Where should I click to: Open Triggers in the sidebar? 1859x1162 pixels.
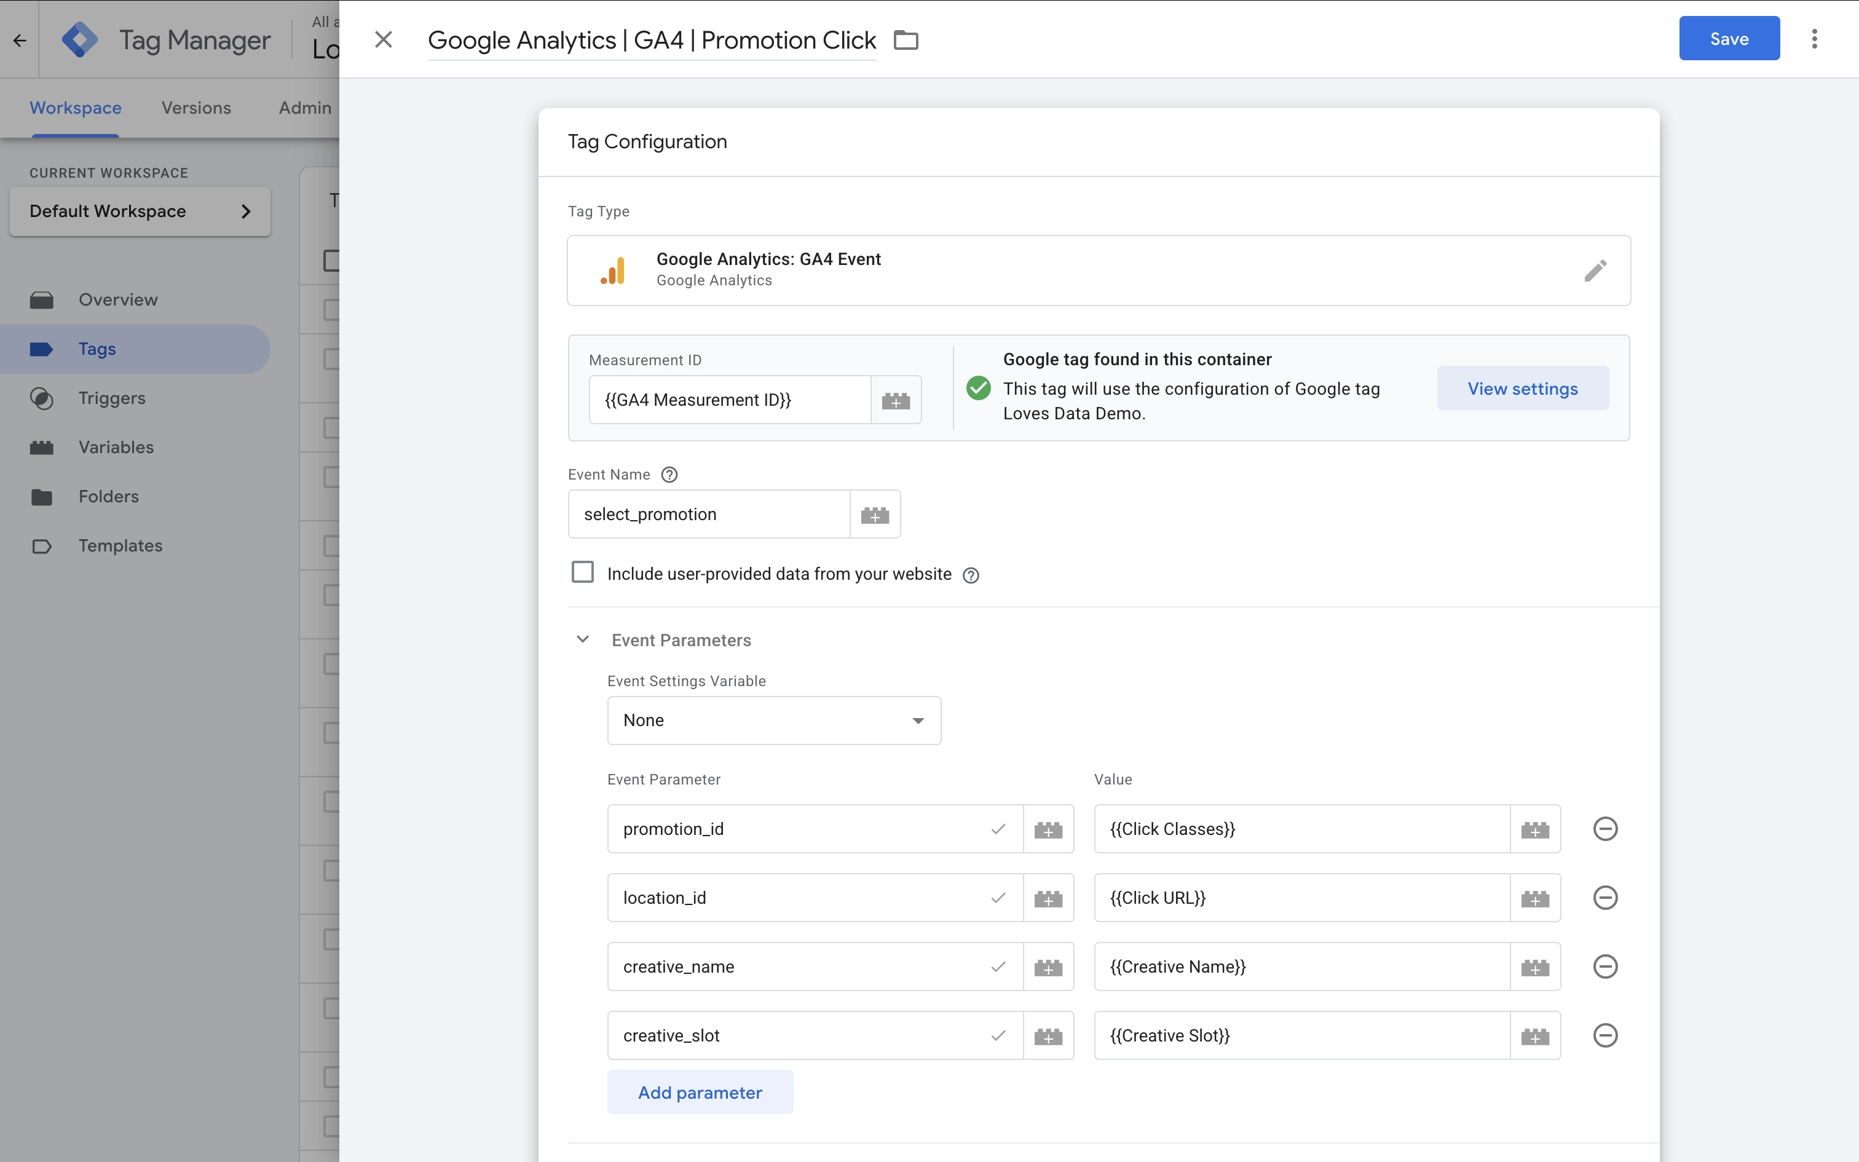click(x=135, y=398)
